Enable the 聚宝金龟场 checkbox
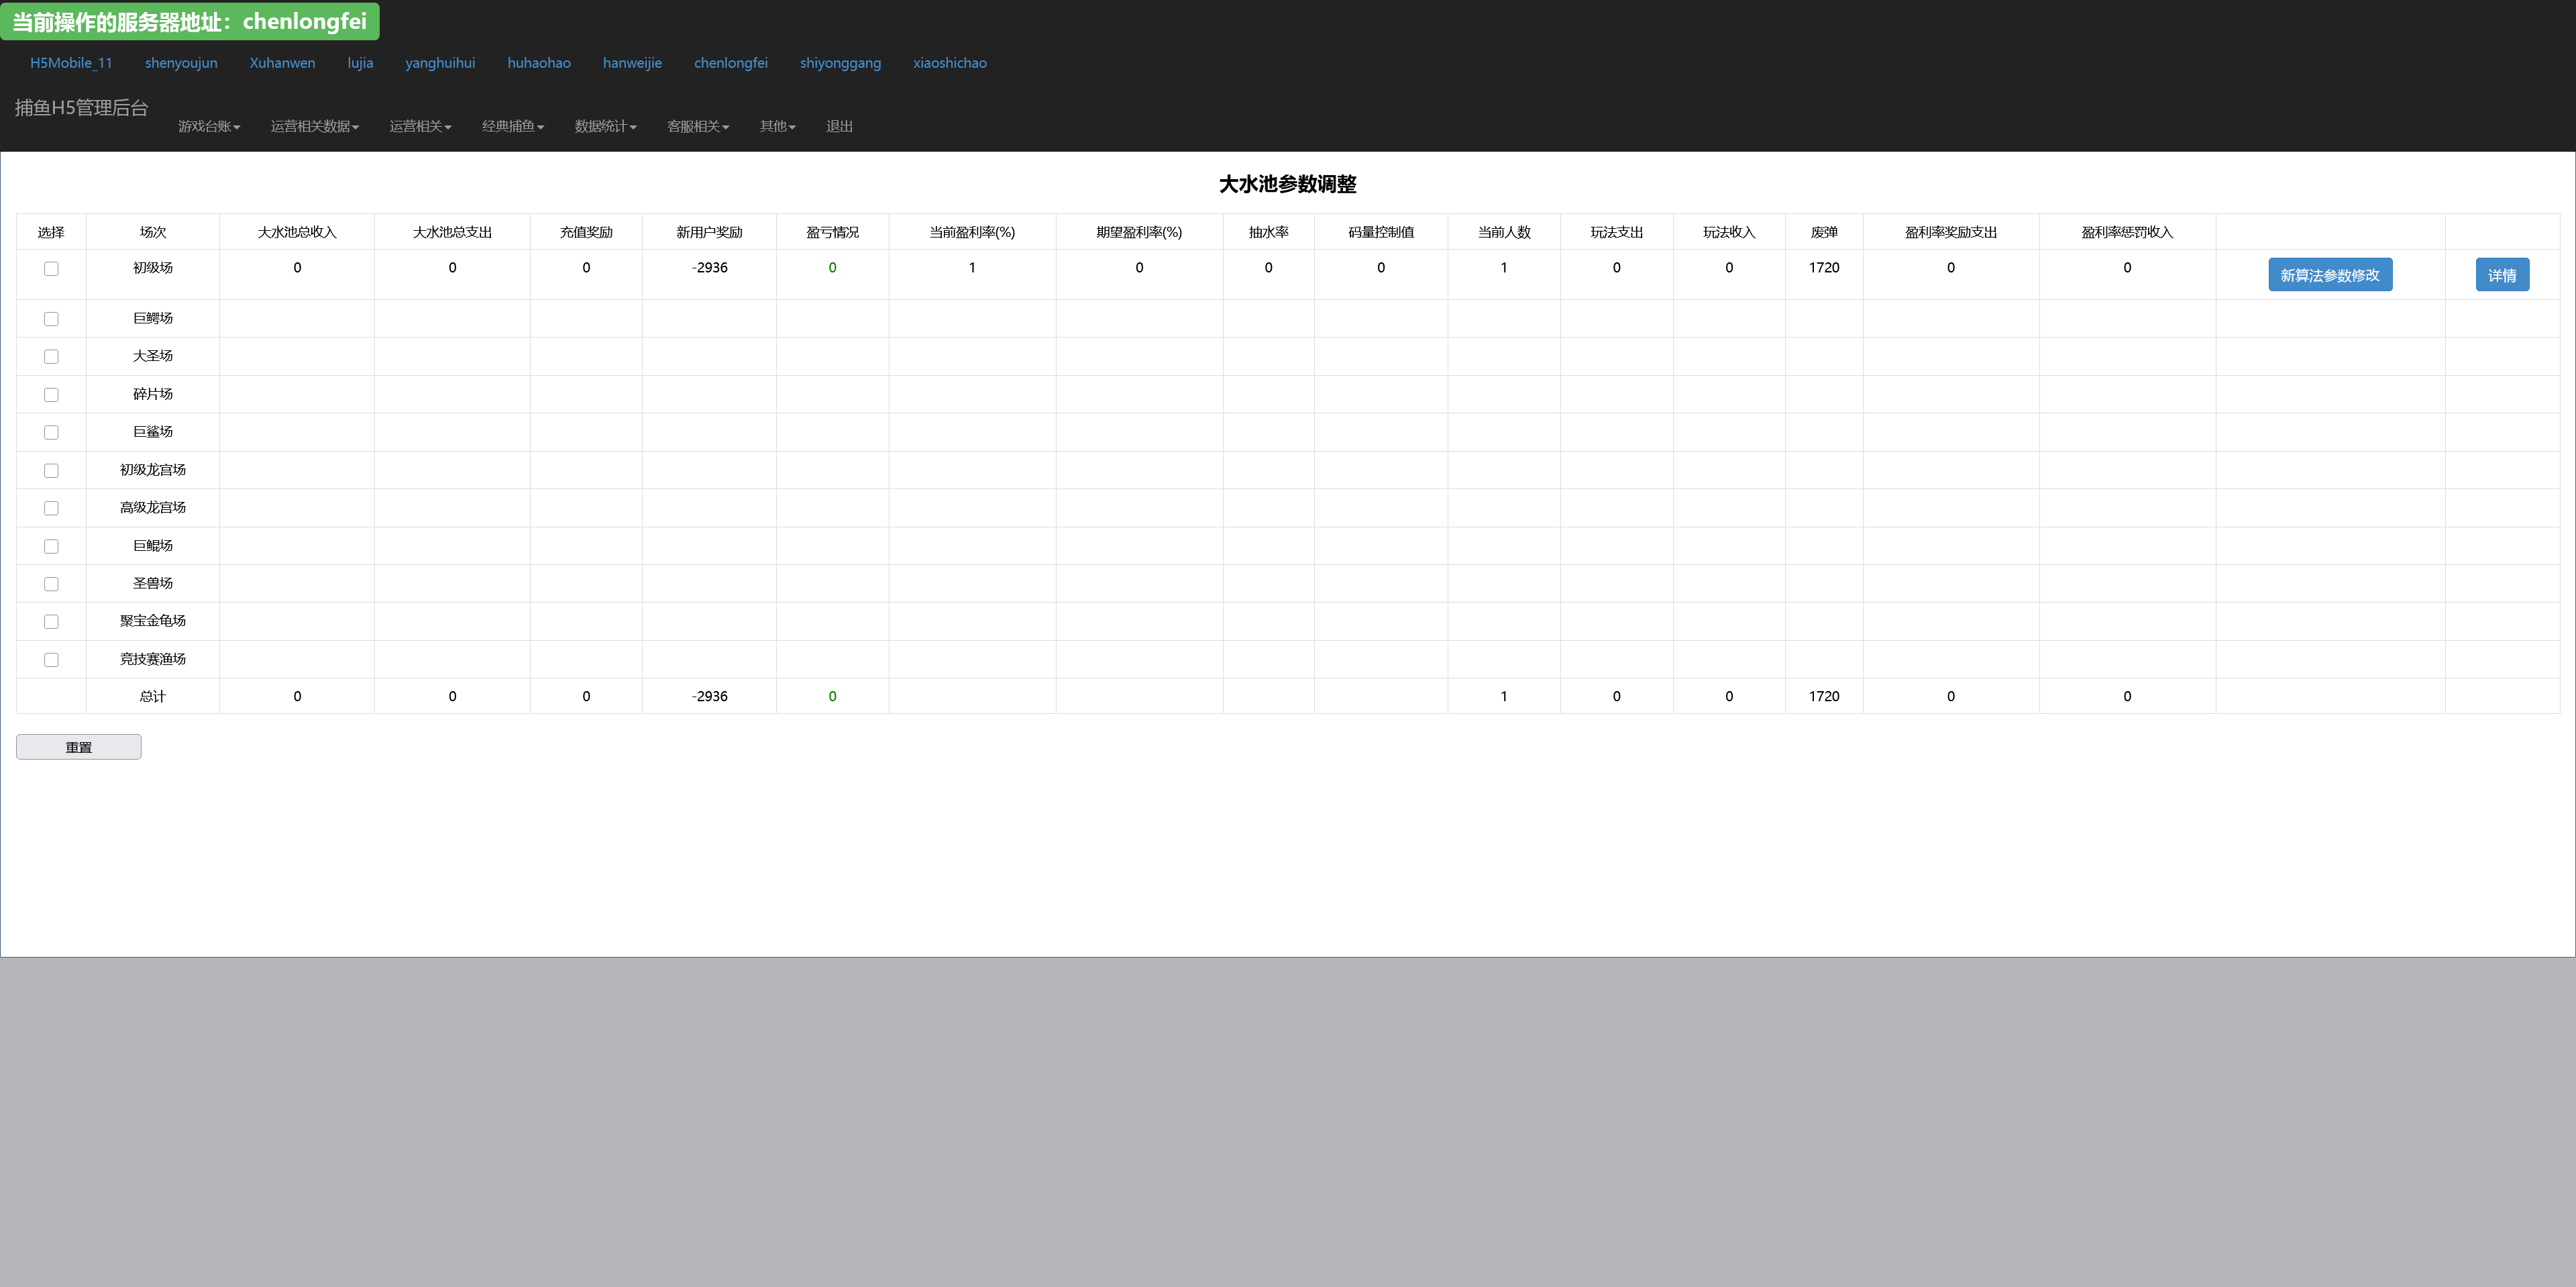 [51, 622]
